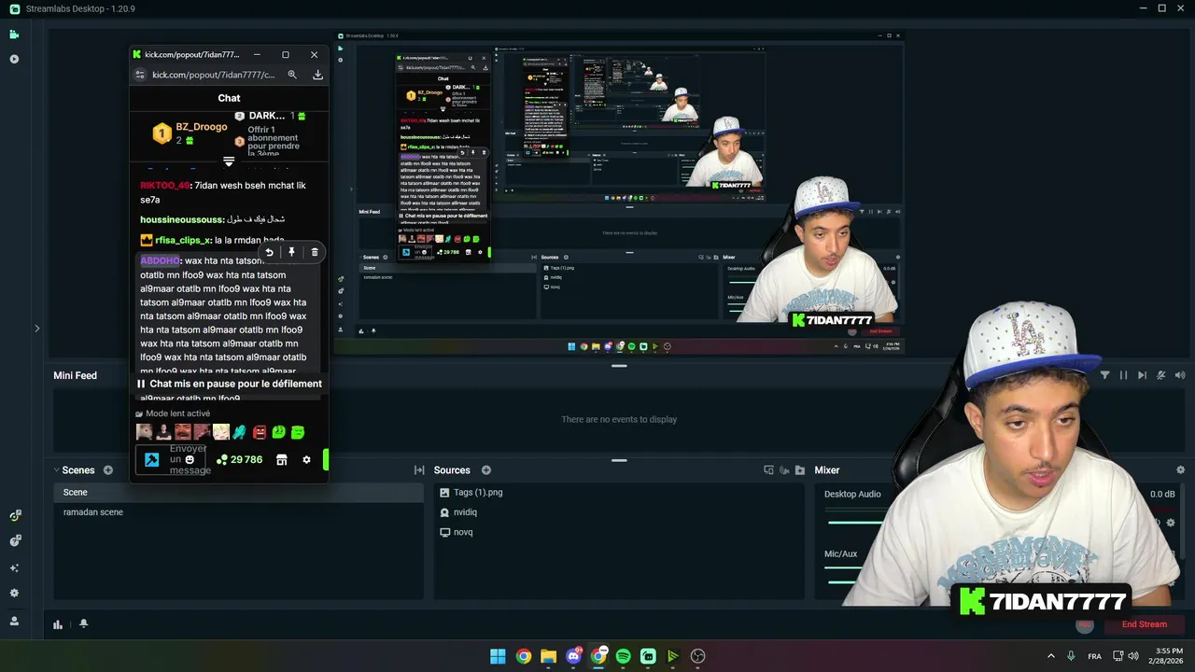Open the zoom icon in Kick popout
This screenshot has width=1195, height=672.
point(292,75)
